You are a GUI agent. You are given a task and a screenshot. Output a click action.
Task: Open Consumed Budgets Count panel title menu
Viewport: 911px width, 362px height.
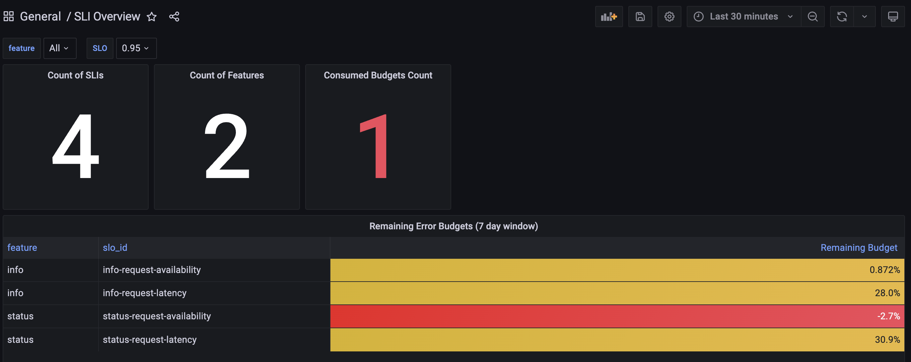[378, 75]
